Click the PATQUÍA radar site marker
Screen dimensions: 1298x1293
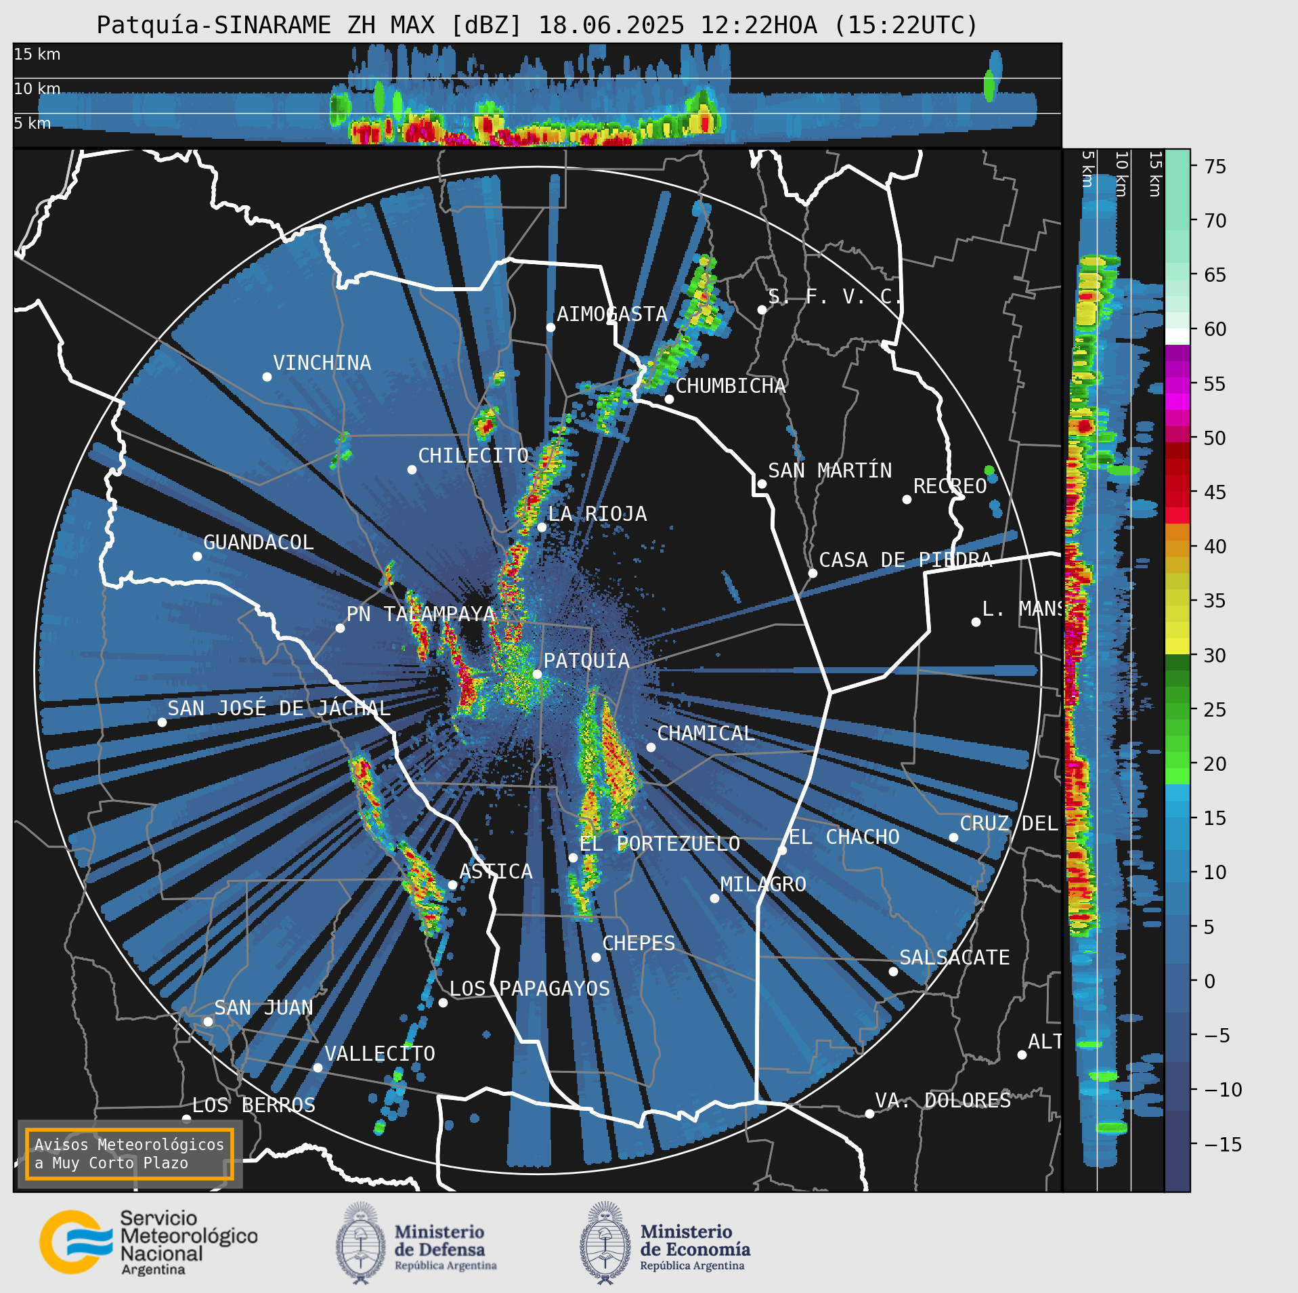(x=537, y=674)
